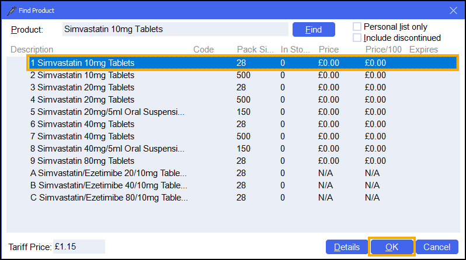Click into the Product search field
The image size is (466, 260).
(x=175, y=29)
